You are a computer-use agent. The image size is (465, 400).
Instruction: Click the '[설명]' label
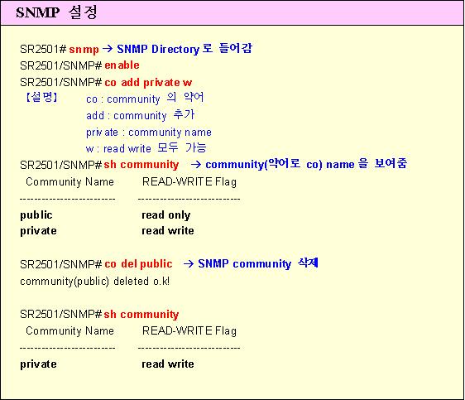coord(41,97)
